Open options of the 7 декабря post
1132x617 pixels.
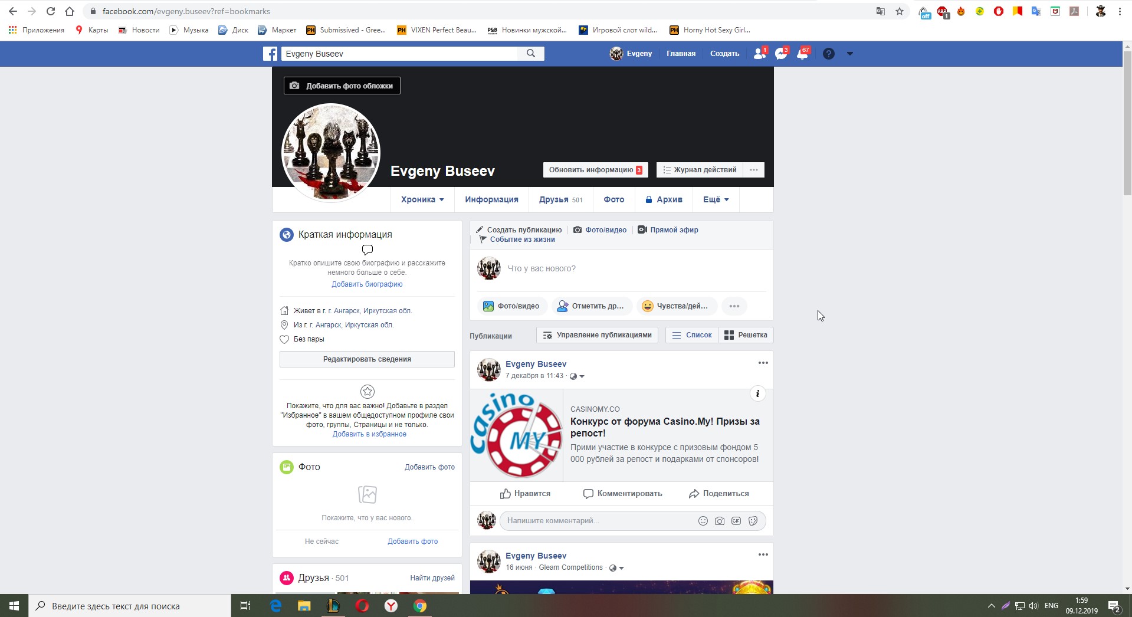tap(763, 363)
